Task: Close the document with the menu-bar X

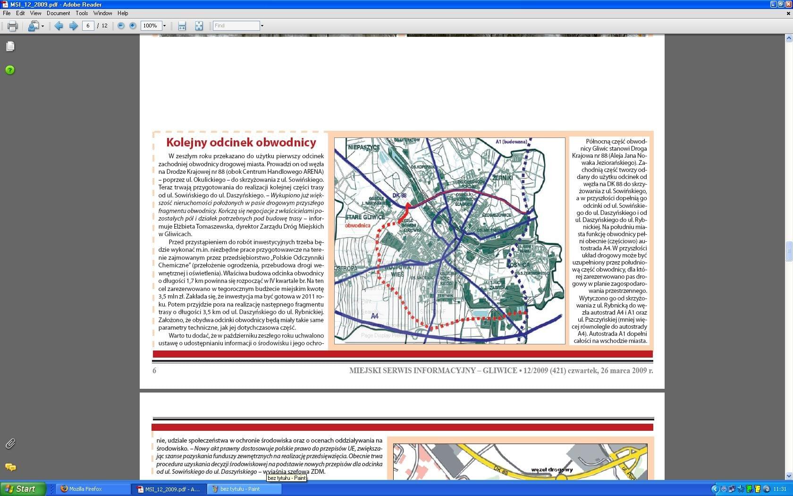Action: pos(788,13)
